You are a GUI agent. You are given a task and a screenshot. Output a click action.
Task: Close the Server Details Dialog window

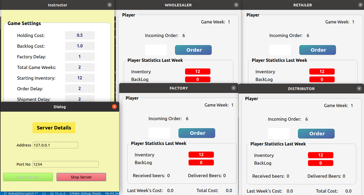[114, 107]
